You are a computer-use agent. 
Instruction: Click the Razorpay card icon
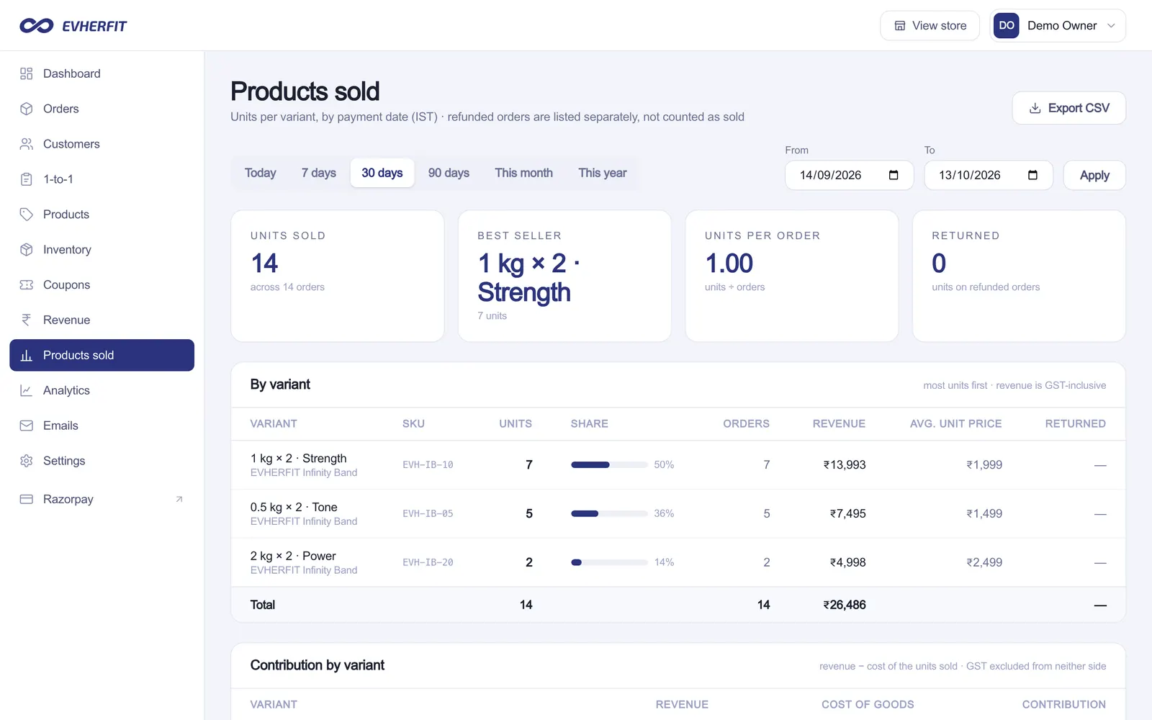(x=27, y=499)
